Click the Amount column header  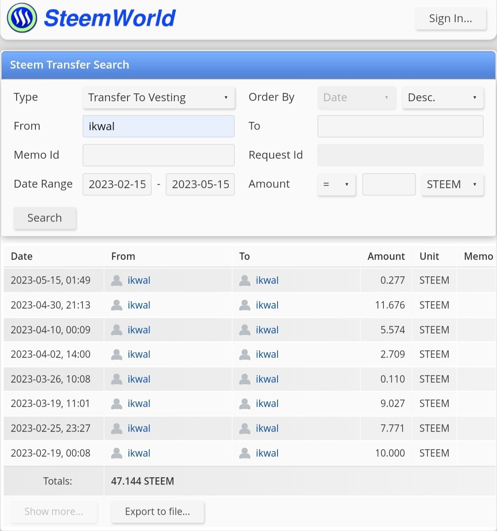click(386, 257)
